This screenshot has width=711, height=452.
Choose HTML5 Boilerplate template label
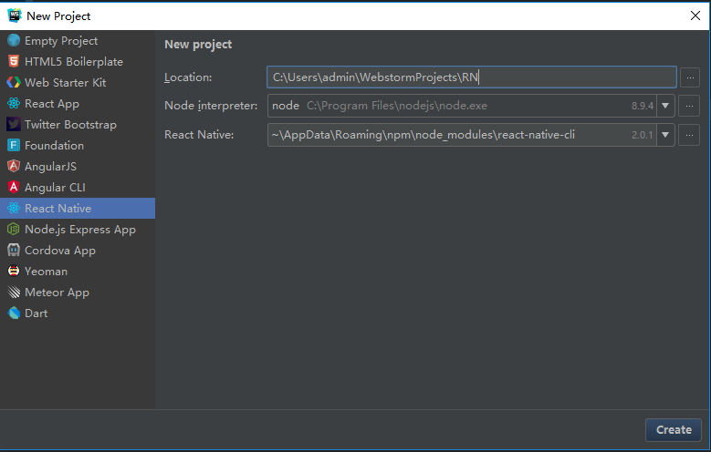[74, 62]
